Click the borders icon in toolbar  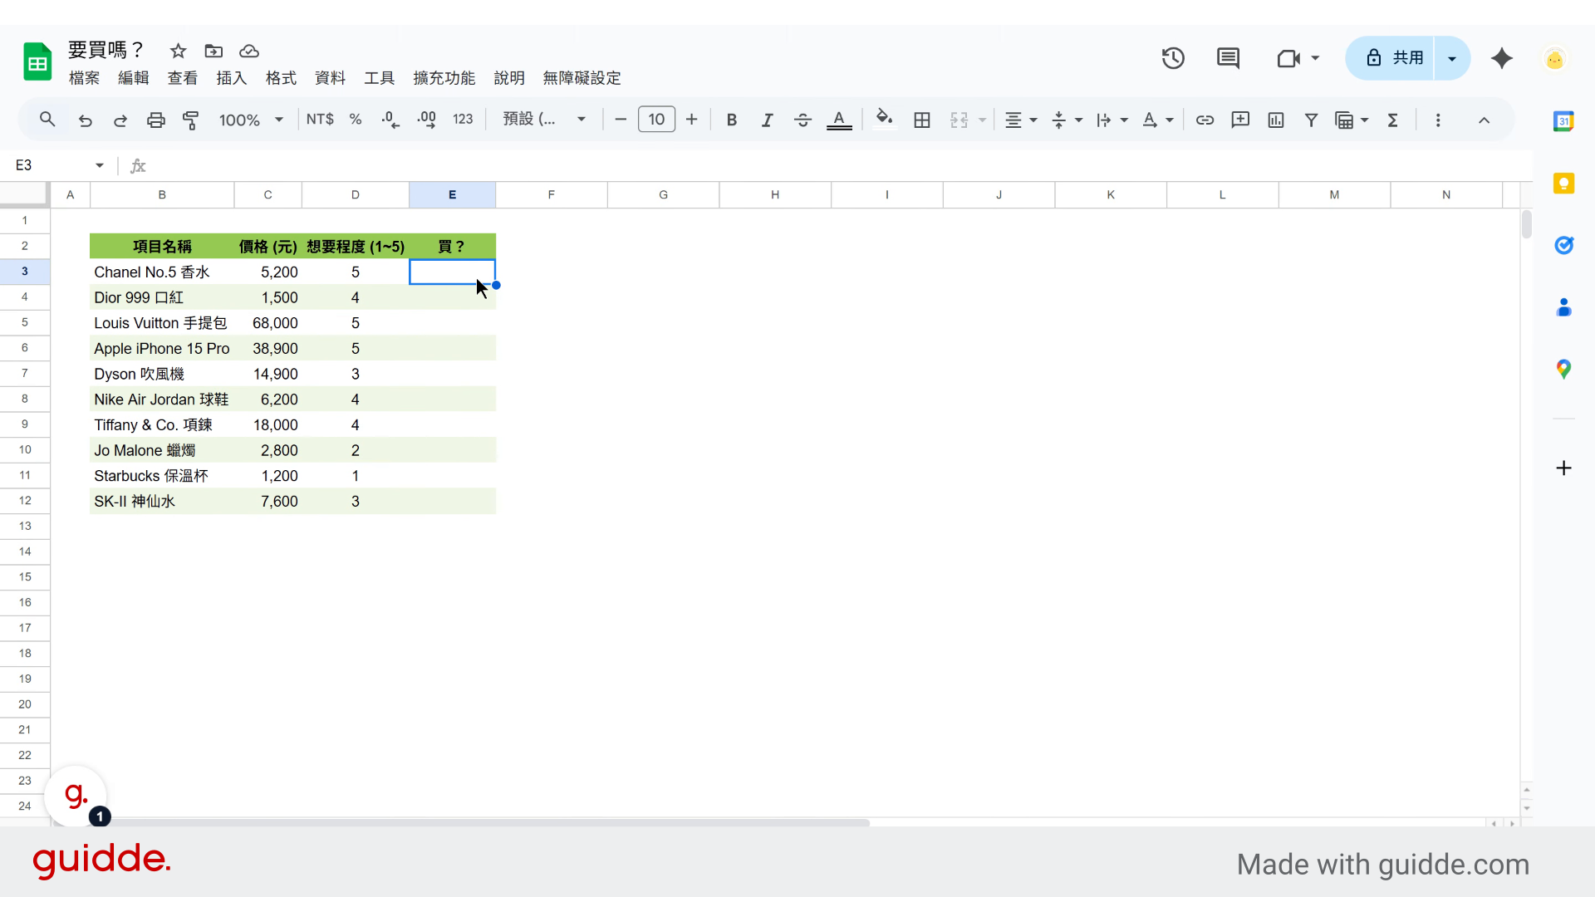[921, 120]
